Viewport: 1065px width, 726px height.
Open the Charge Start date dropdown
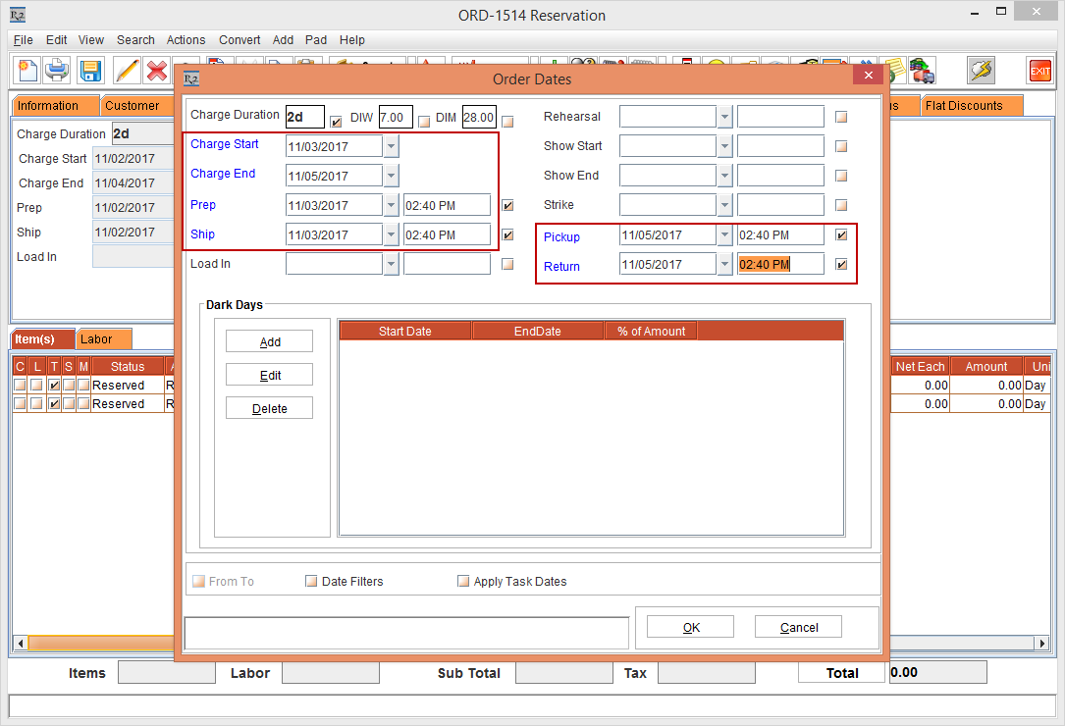(393, 145)
